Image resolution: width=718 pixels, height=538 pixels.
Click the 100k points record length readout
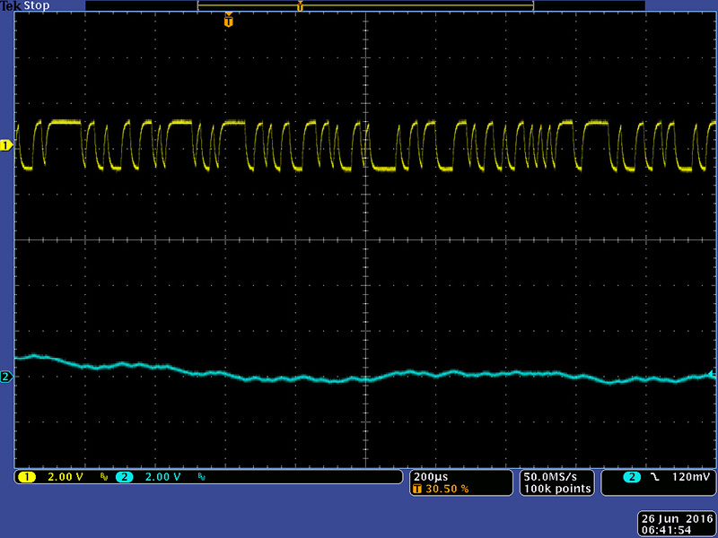[x=556, y=489]
